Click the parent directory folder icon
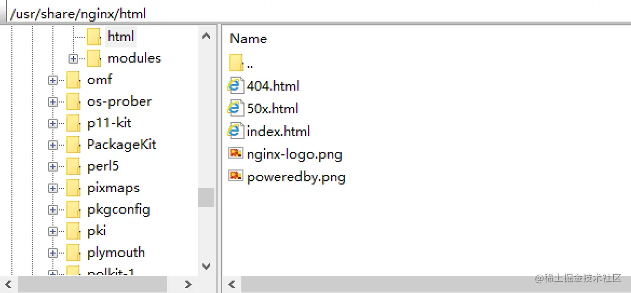The height and width of the screenshot is (293, 631). [x=236, y=63]
